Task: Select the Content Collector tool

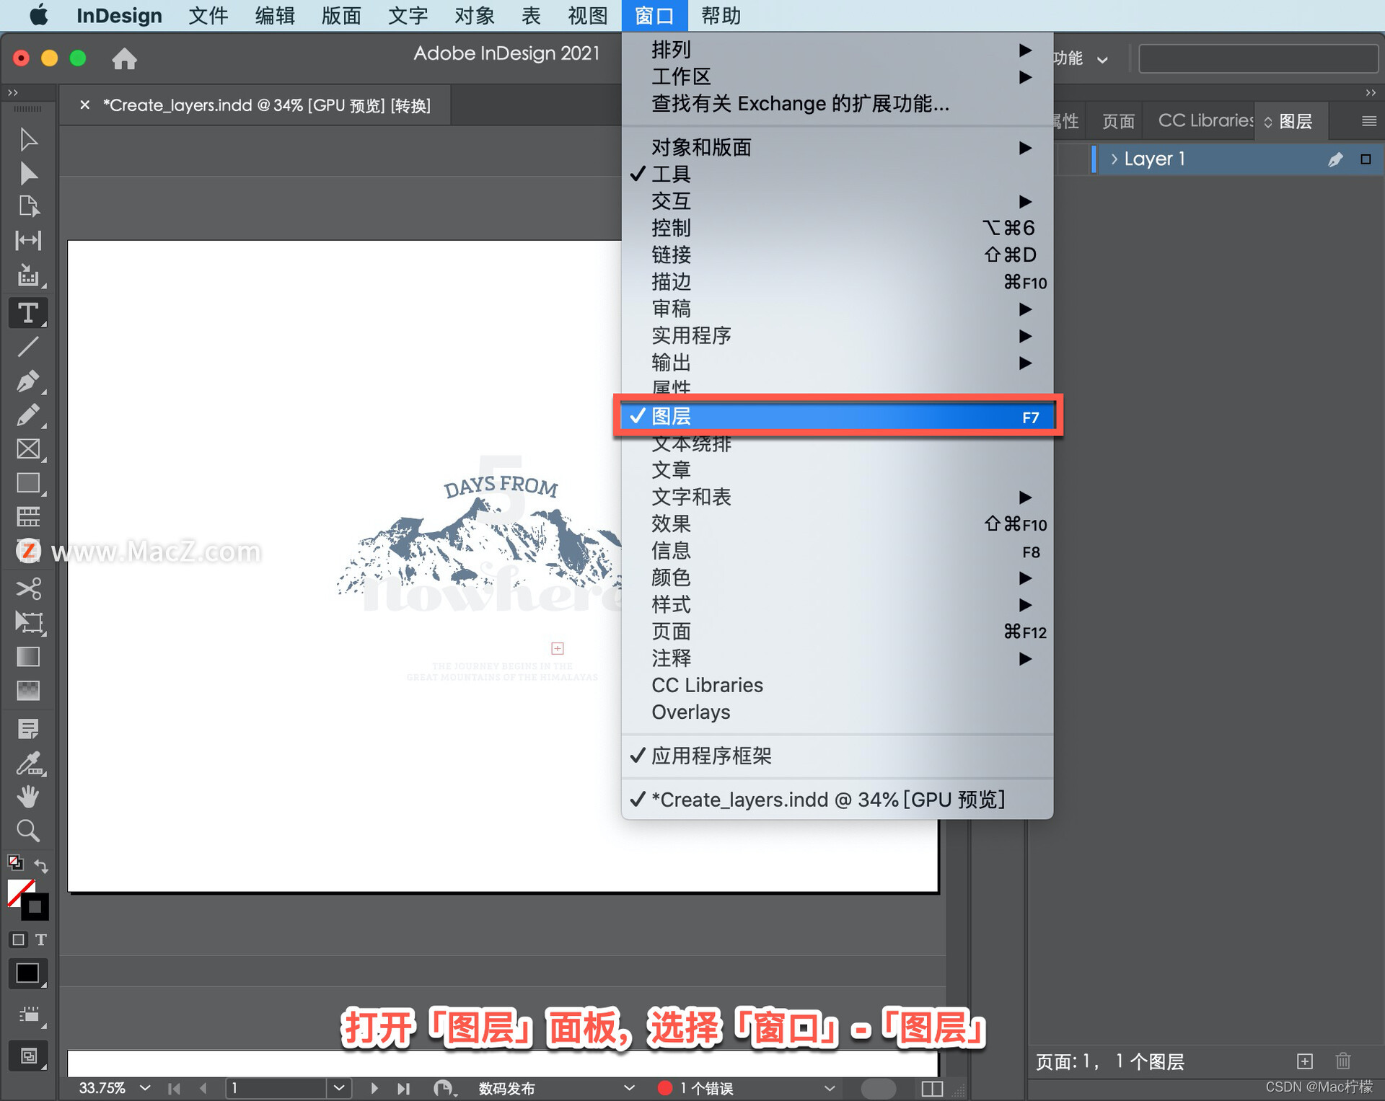Action: [x=28, y=275]
